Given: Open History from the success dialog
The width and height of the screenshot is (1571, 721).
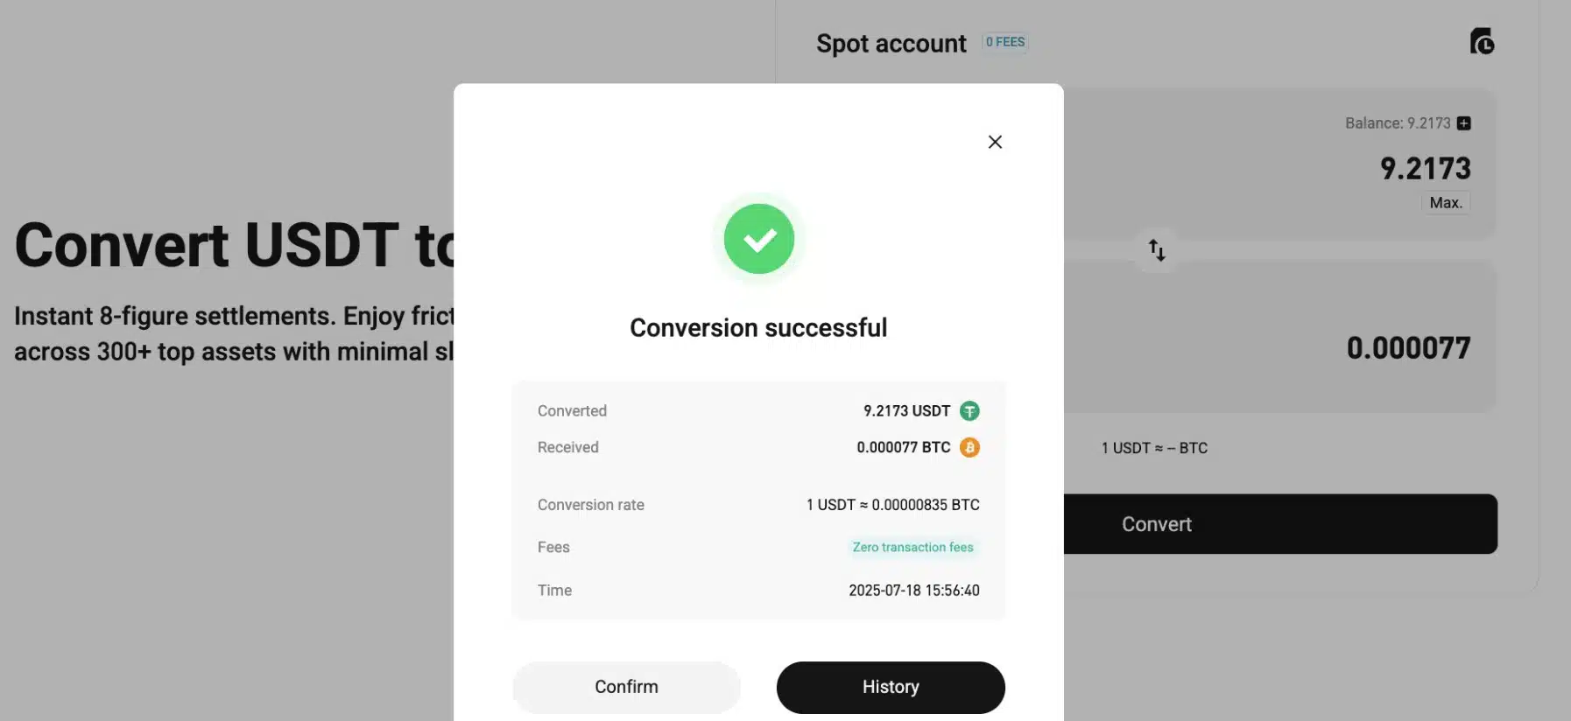Looking at the screenshot, I should [891, 687].
